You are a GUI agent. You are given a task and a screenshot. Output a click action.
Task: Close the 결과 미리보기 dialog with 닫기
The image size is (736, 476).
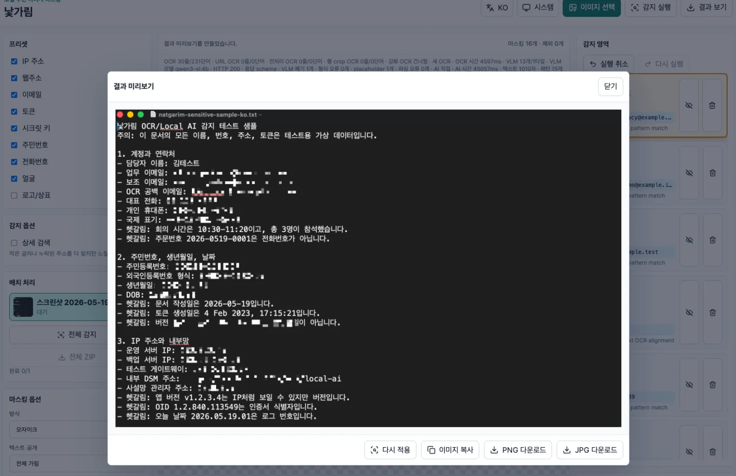pos(610,87)
